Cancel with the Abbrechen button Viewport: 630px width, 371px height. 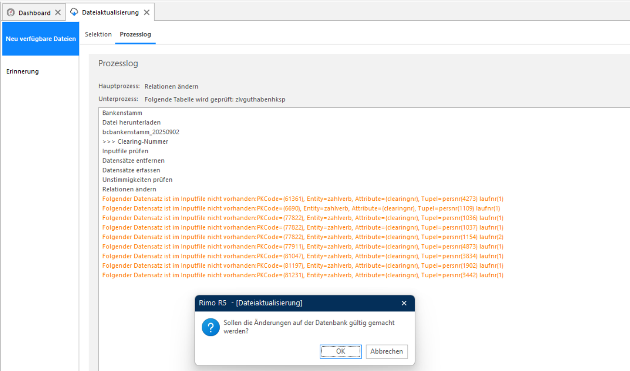(x=387, y=351)
